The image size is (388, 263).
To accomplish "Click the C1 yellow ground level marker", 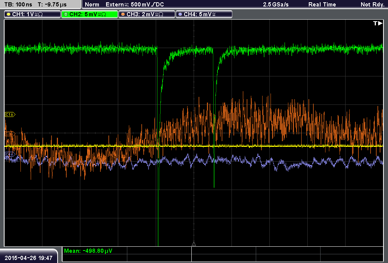I will pos(10,114).
